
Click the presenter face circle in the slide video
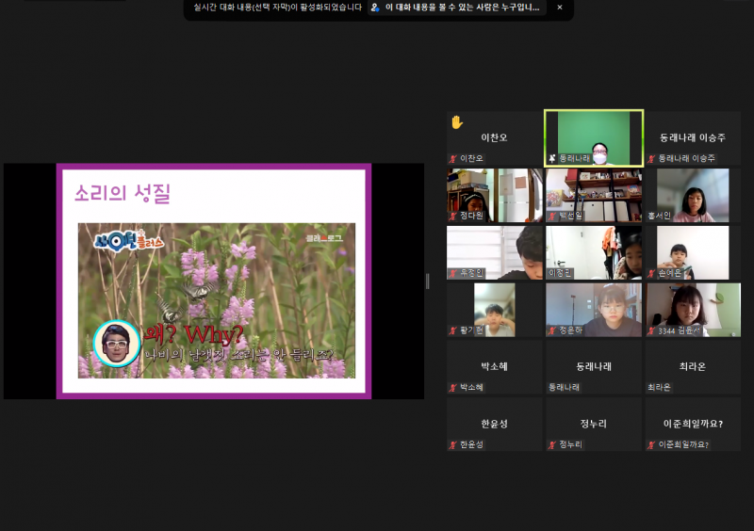coord(116,344)
